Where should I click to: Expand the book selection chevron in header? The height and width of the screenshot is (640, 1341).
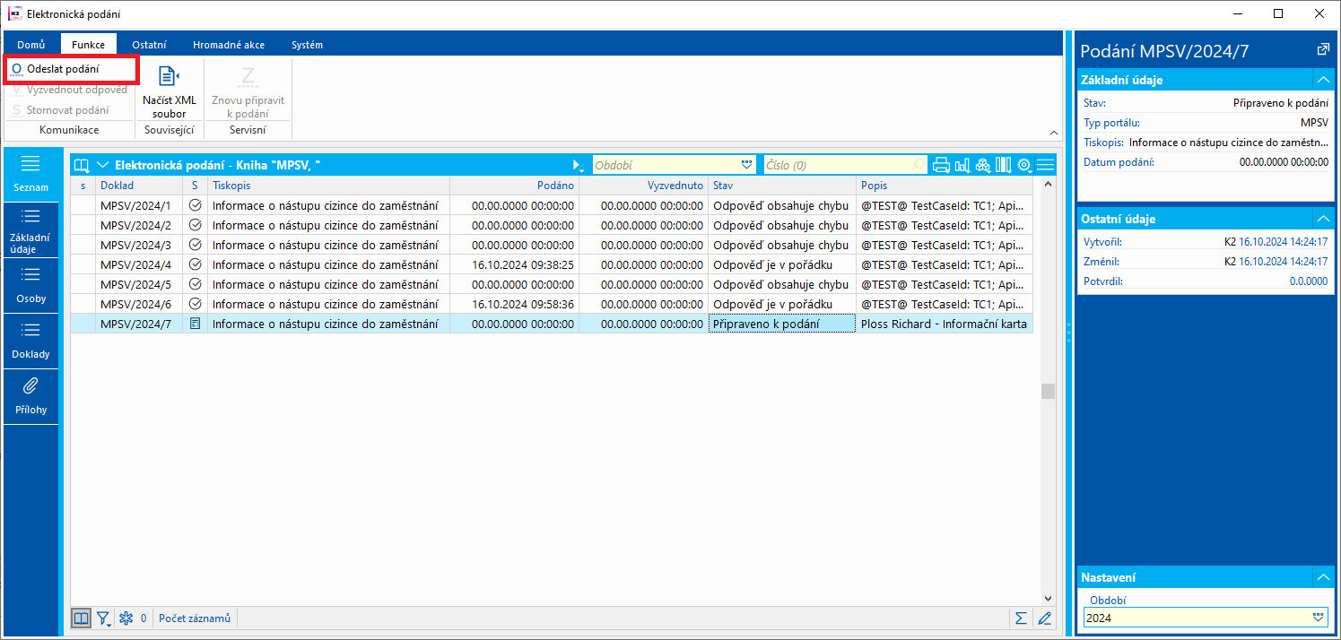(x=103, y=165)
